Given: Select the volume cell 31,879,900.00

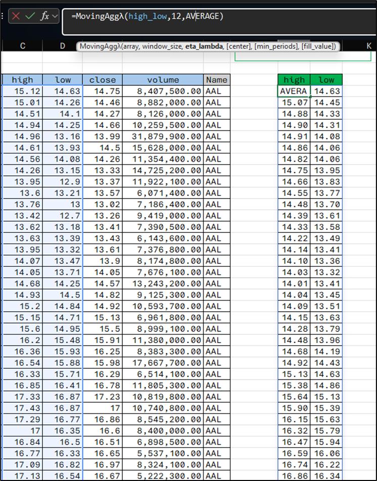Looking at the screenshot, I should tap(163, 136).
